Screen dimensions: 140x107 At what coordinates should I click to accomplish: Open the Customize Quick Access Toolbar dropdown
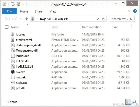pyautogui.click(x=23, y=4)
